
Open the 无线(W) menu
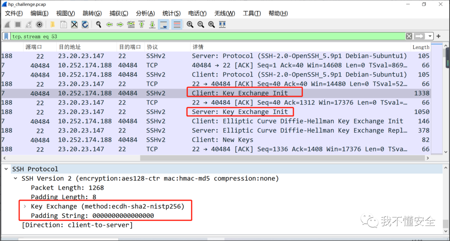click(225, 13)
